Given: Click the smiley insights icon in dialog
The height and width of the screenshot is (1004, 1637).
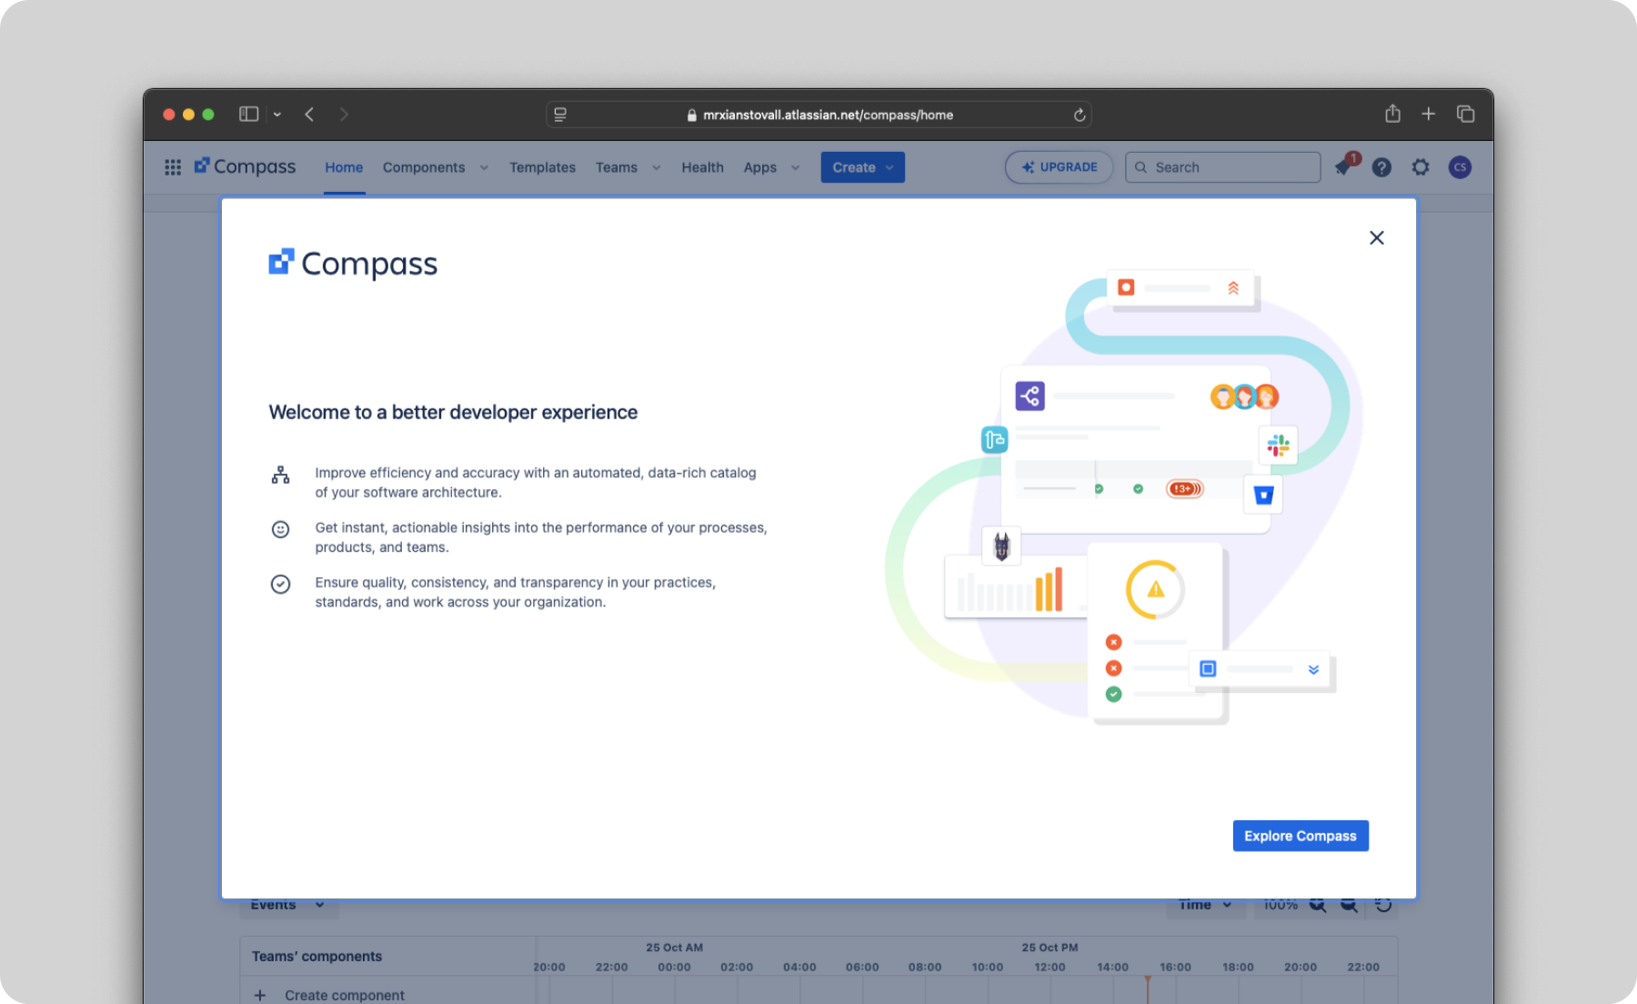Looking at the screenshot, I should click(280, 529).
